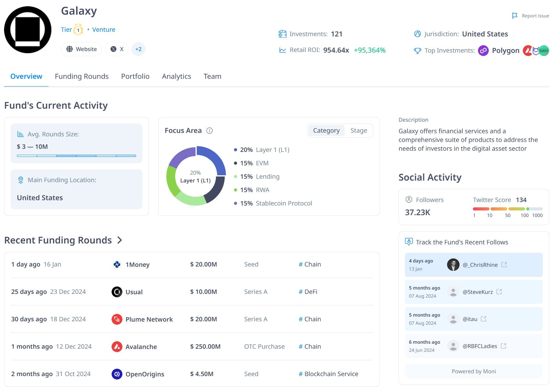Click the @SteveKurz handle
Viewport: 553px width, 387px height.
click(478, 292)
